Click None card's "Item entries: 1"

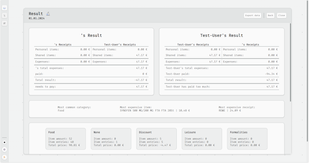click(x=105, y=142)
